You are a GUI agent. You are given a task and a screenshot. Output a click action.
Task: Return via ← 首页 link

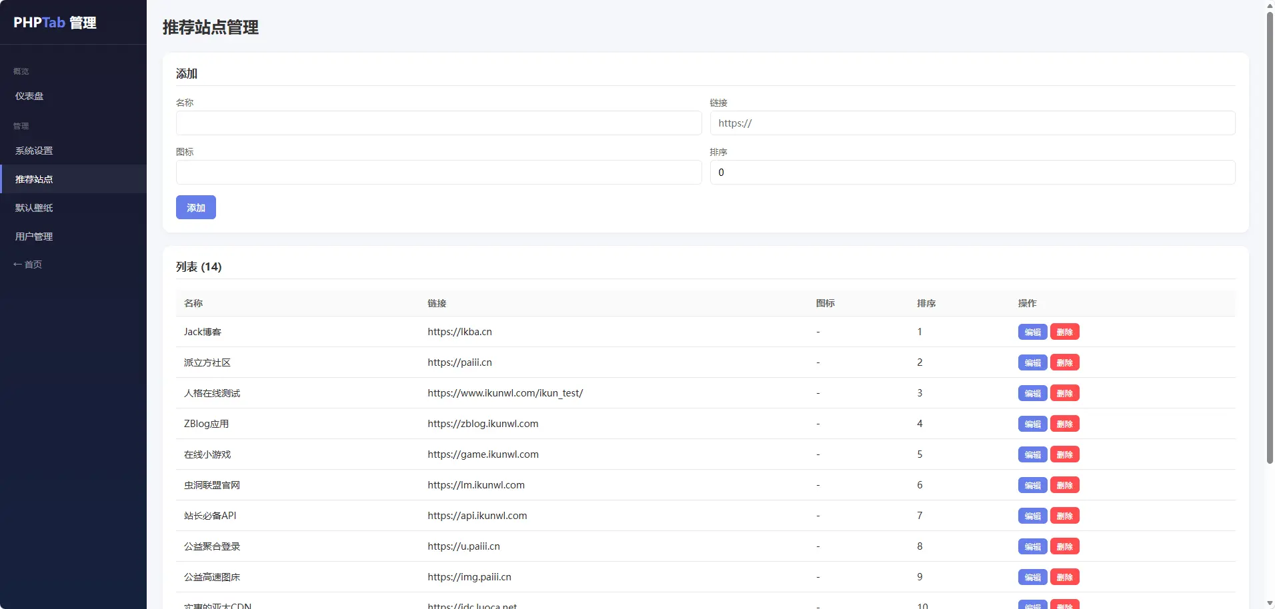coord(28,265)
